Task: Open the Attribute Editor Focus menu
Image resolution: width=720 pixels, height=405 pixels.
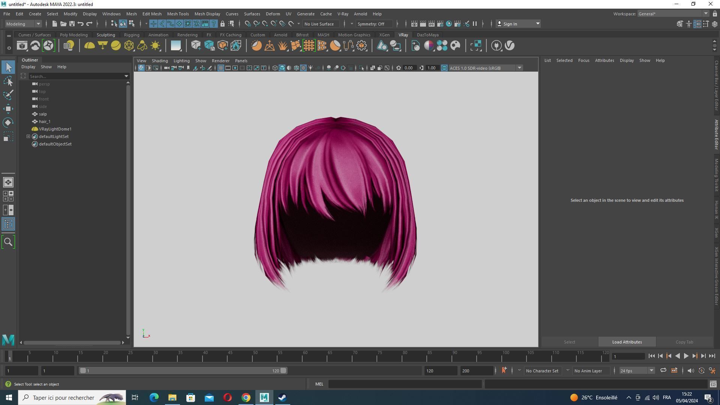Action: [583, 60]
